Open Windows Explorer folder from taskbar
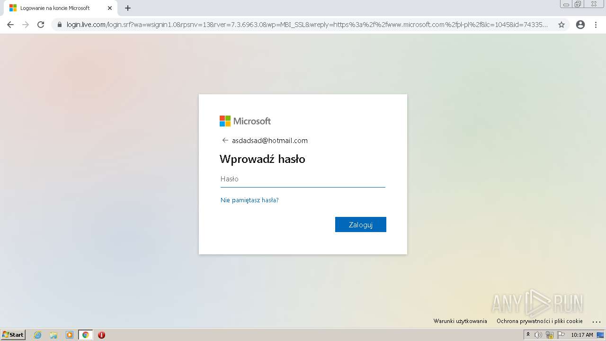The height and width of the screenshot is (341, 606). (53, 335)
